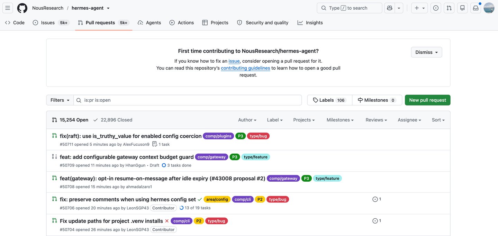Image resolution: width=498 pixels, height=236 pixels.
Task: Expand the Reviews filter dropdown
Action: point(376,120)
